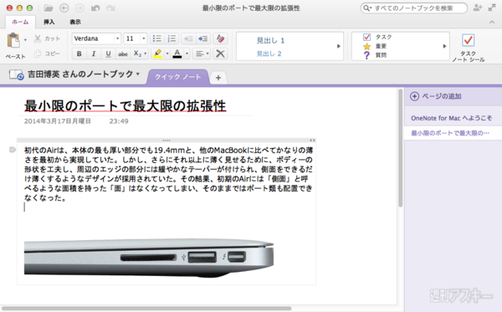
Task: Switch to the 表示 ribbon tab
Action: (75, 22)
